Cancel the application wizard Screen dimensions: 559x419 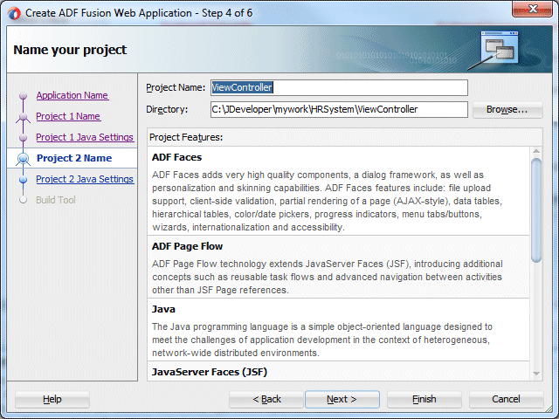(x=507, y=400)
